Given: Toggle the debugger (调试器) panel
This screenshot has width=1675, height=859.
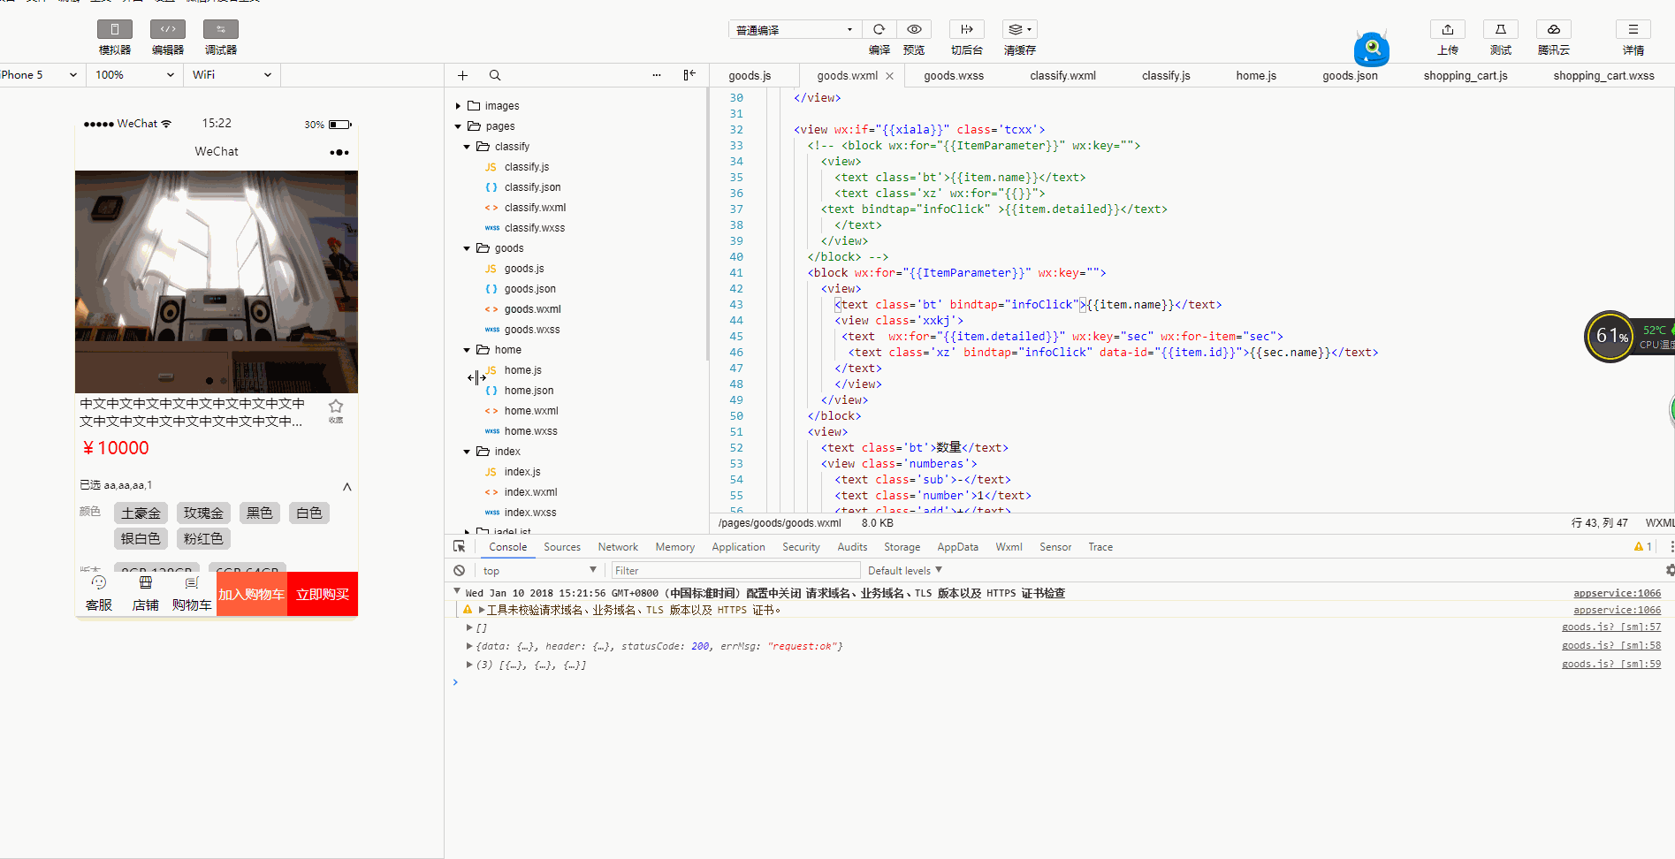Looking at the screenshot, I should click(221, 30).
